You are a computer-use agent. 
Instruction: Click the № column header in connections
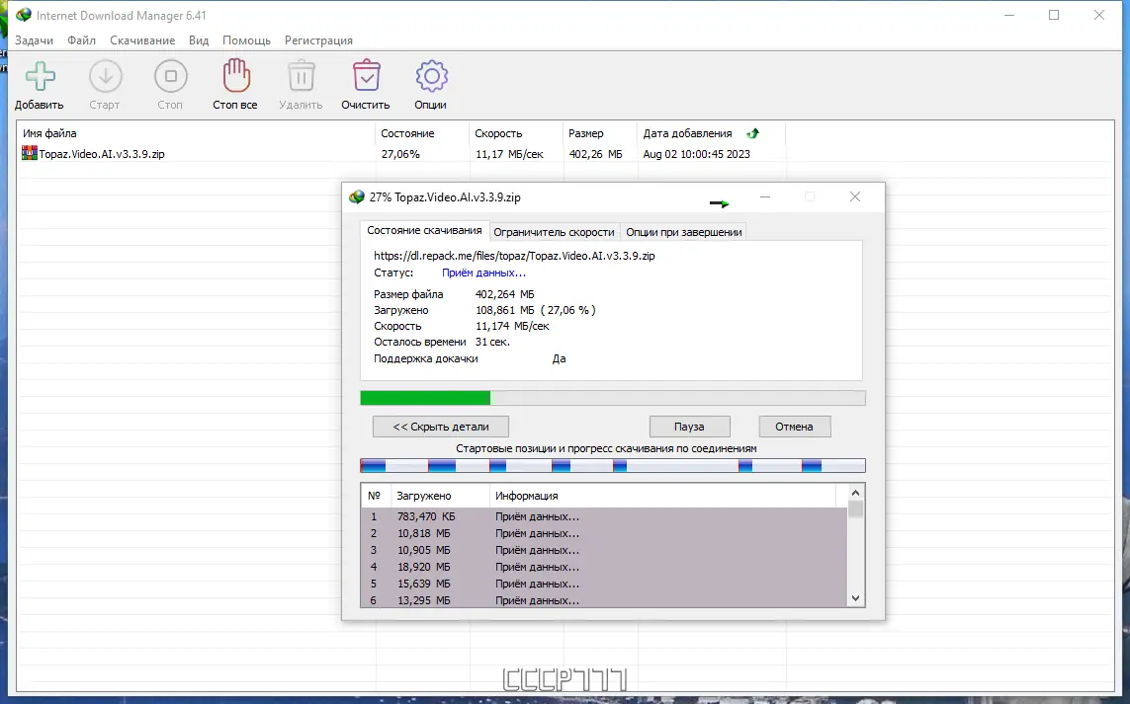pyautogui.click(x=375, y=496)
